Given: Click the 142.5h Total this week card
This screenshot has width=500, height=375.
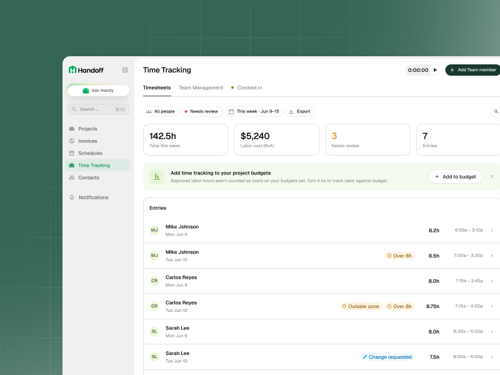Looking at the screenshot, I should click(x=186, y=139).
